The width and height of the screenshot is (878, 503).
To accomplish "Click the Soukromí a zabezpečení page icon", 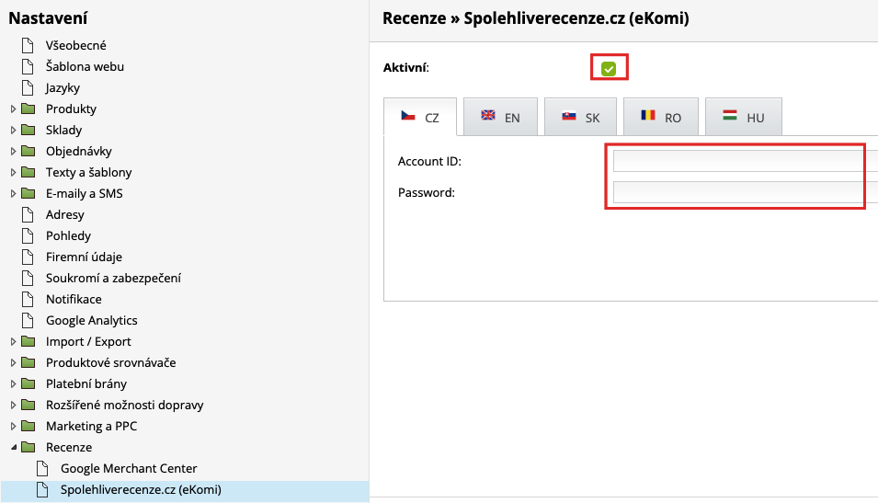I will [28, 279].
